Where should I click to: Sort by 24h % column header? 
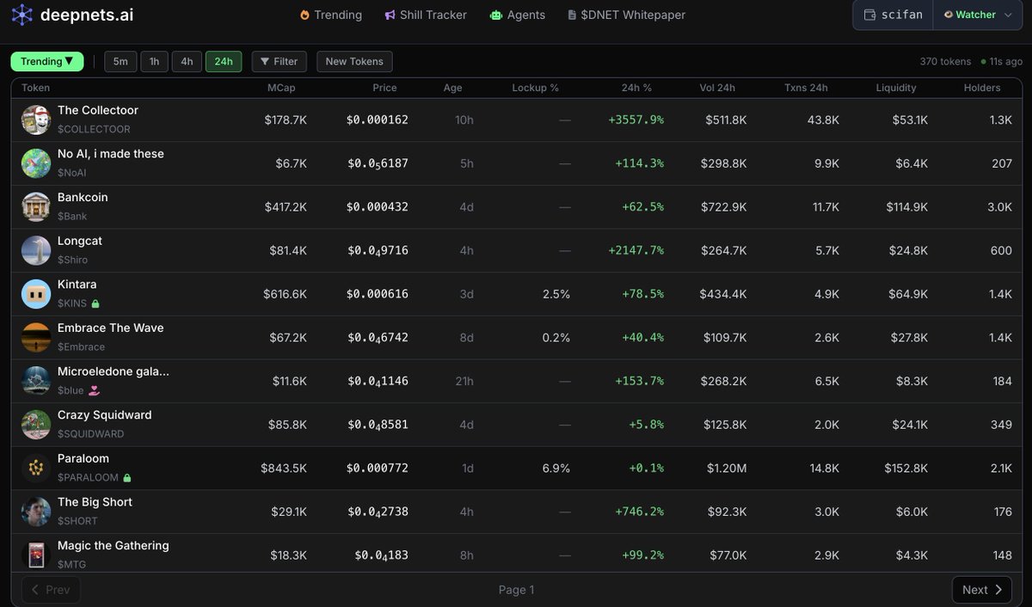636,88
